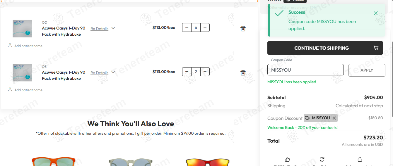Click the APPLY coupon button

[x=367, y=70]
